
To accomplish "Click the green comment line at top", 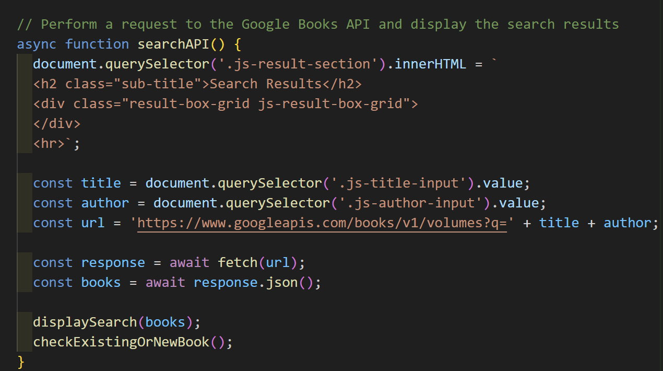I will pos(317,24).
